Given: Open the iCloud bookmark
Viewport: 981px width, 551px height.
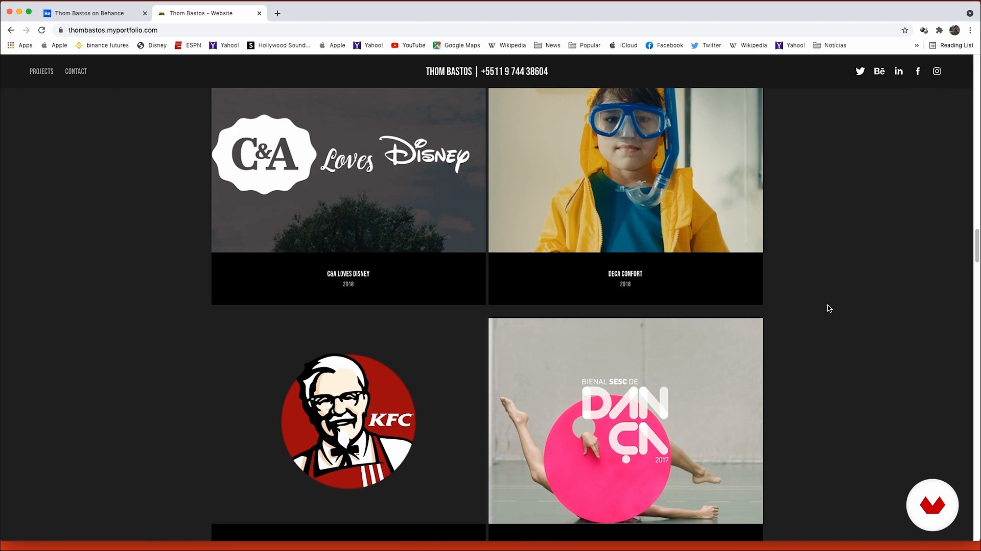Looking at the screenshot, I should coord(623,45).
